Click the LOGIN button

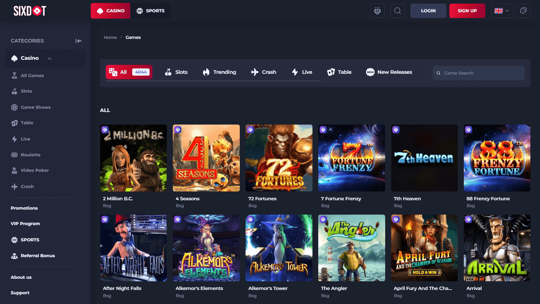(428, 11)
